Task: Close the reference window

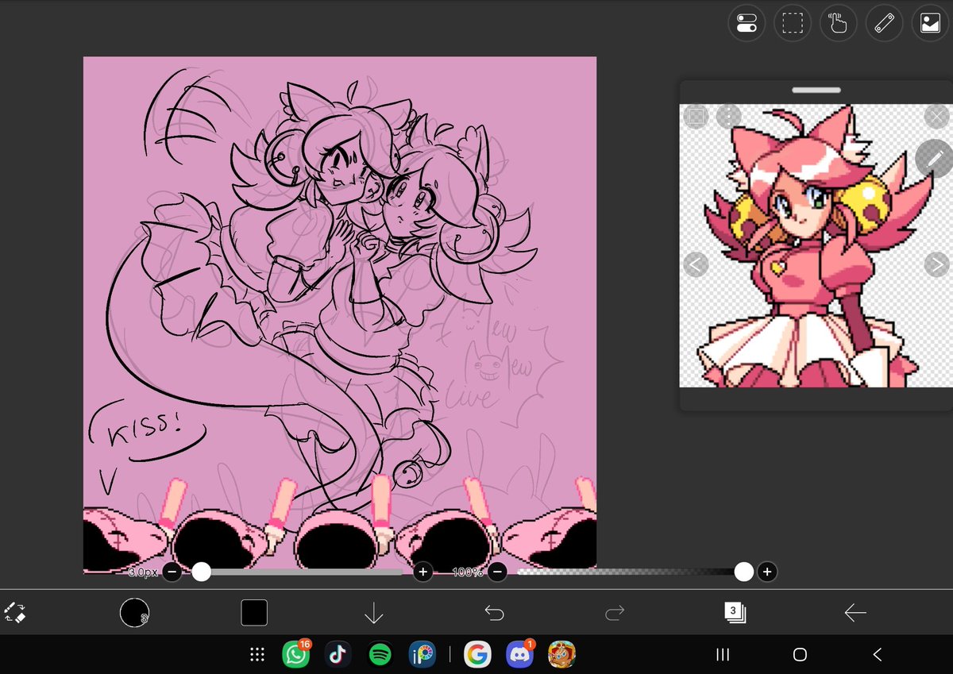Action: (936, 117)
